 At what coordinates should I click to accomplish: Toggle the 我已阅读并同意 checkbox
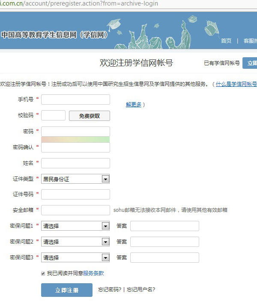point(43,273)
